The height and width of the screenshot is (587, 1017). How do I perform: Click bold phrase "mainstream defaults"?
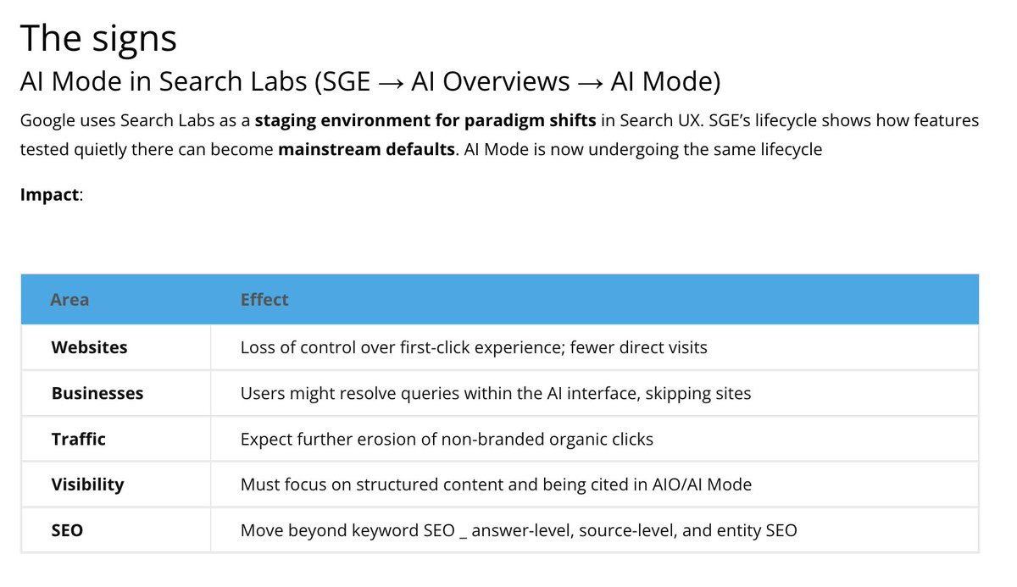(367, 150)
